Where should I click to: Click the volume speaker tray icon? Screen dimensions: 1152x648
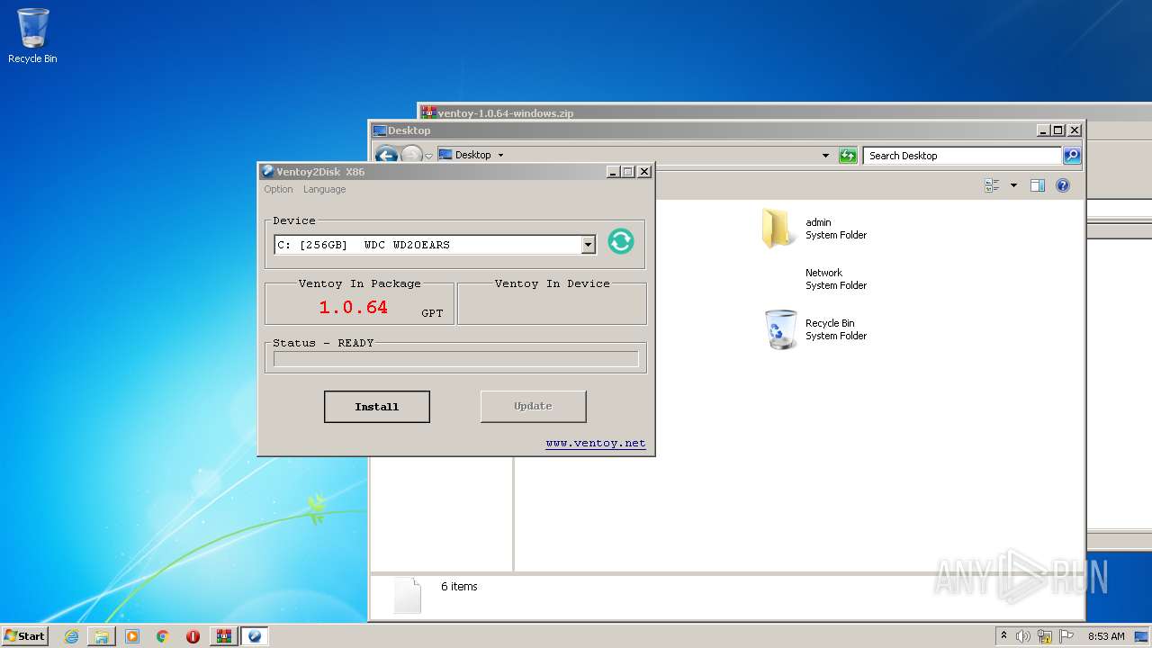[1023, 636]
